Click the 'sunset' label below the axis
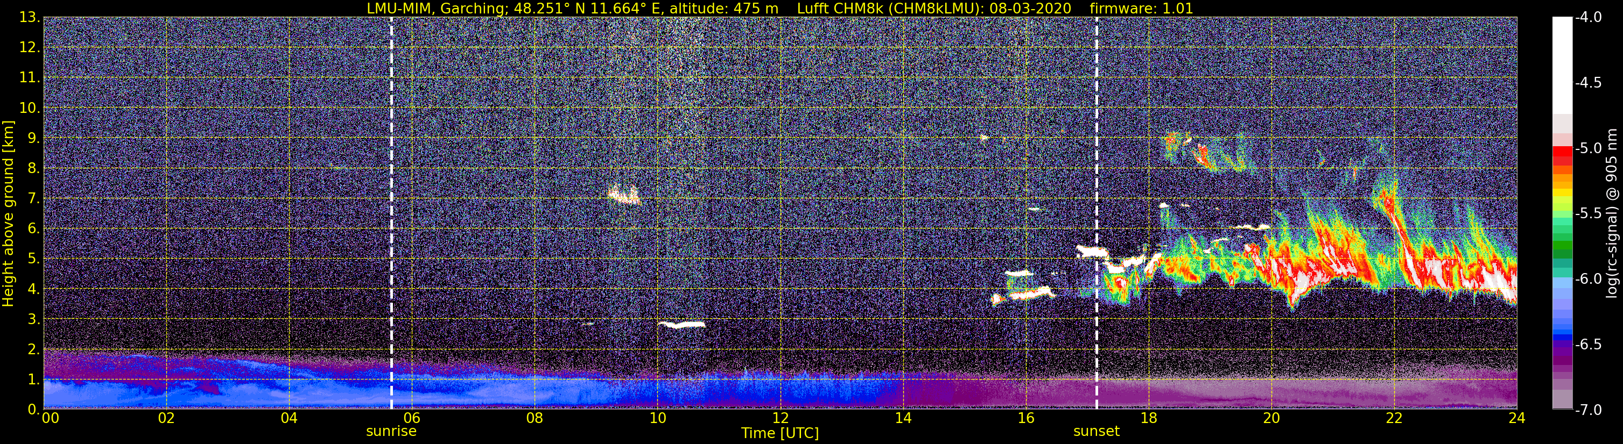Image resolution: width=1623 pixels, height=444 pixels. click(1097, 432)
